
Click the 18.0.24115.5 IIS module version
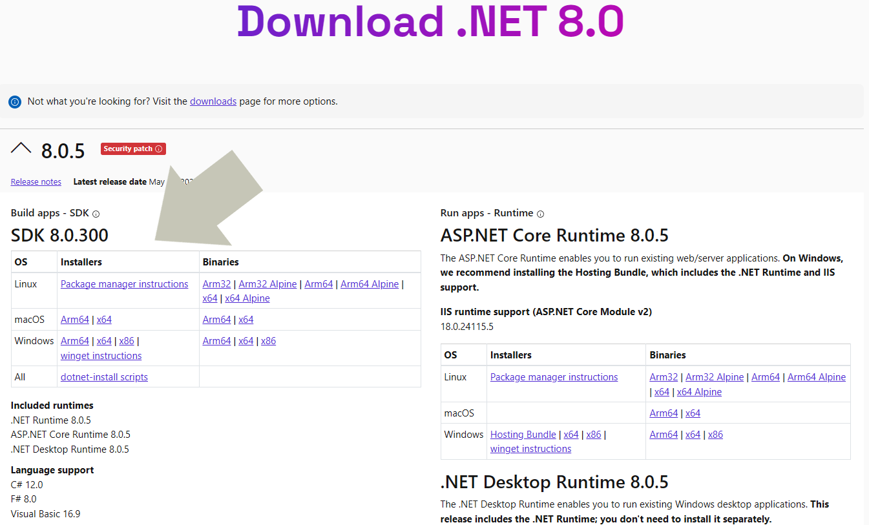coord(467,327)
